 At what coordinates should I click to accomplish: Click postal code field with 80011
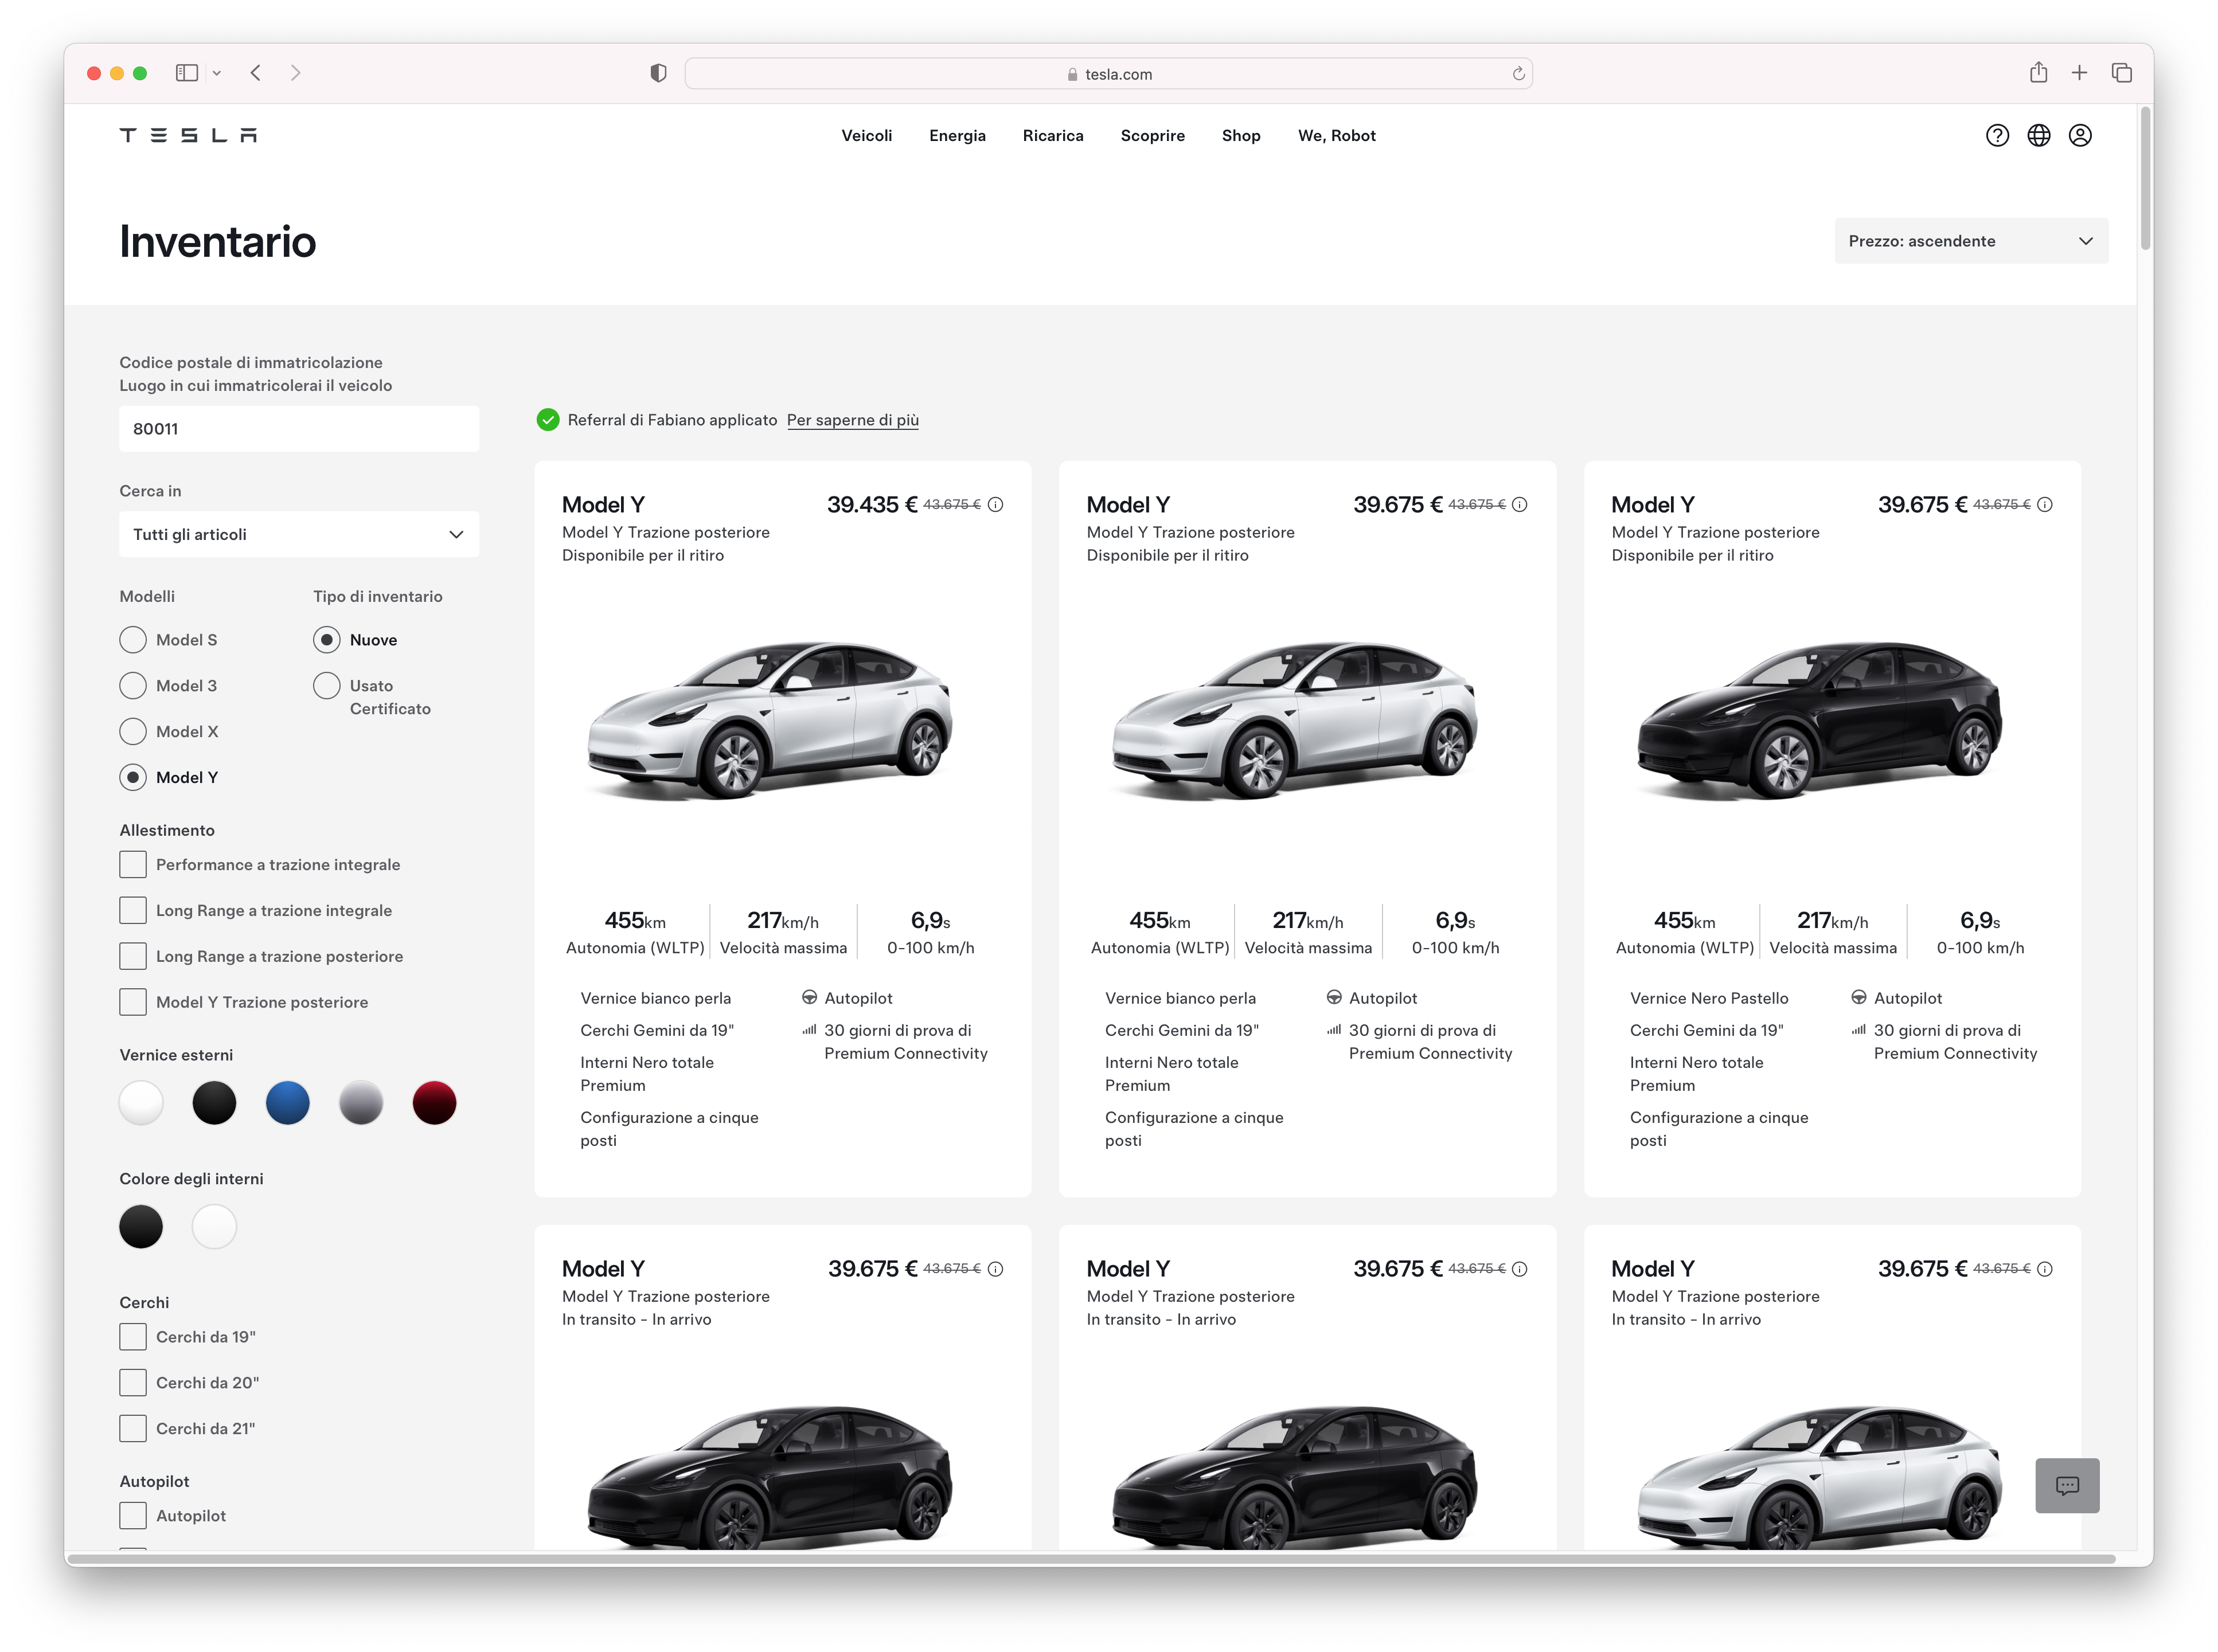pos(299,429)
